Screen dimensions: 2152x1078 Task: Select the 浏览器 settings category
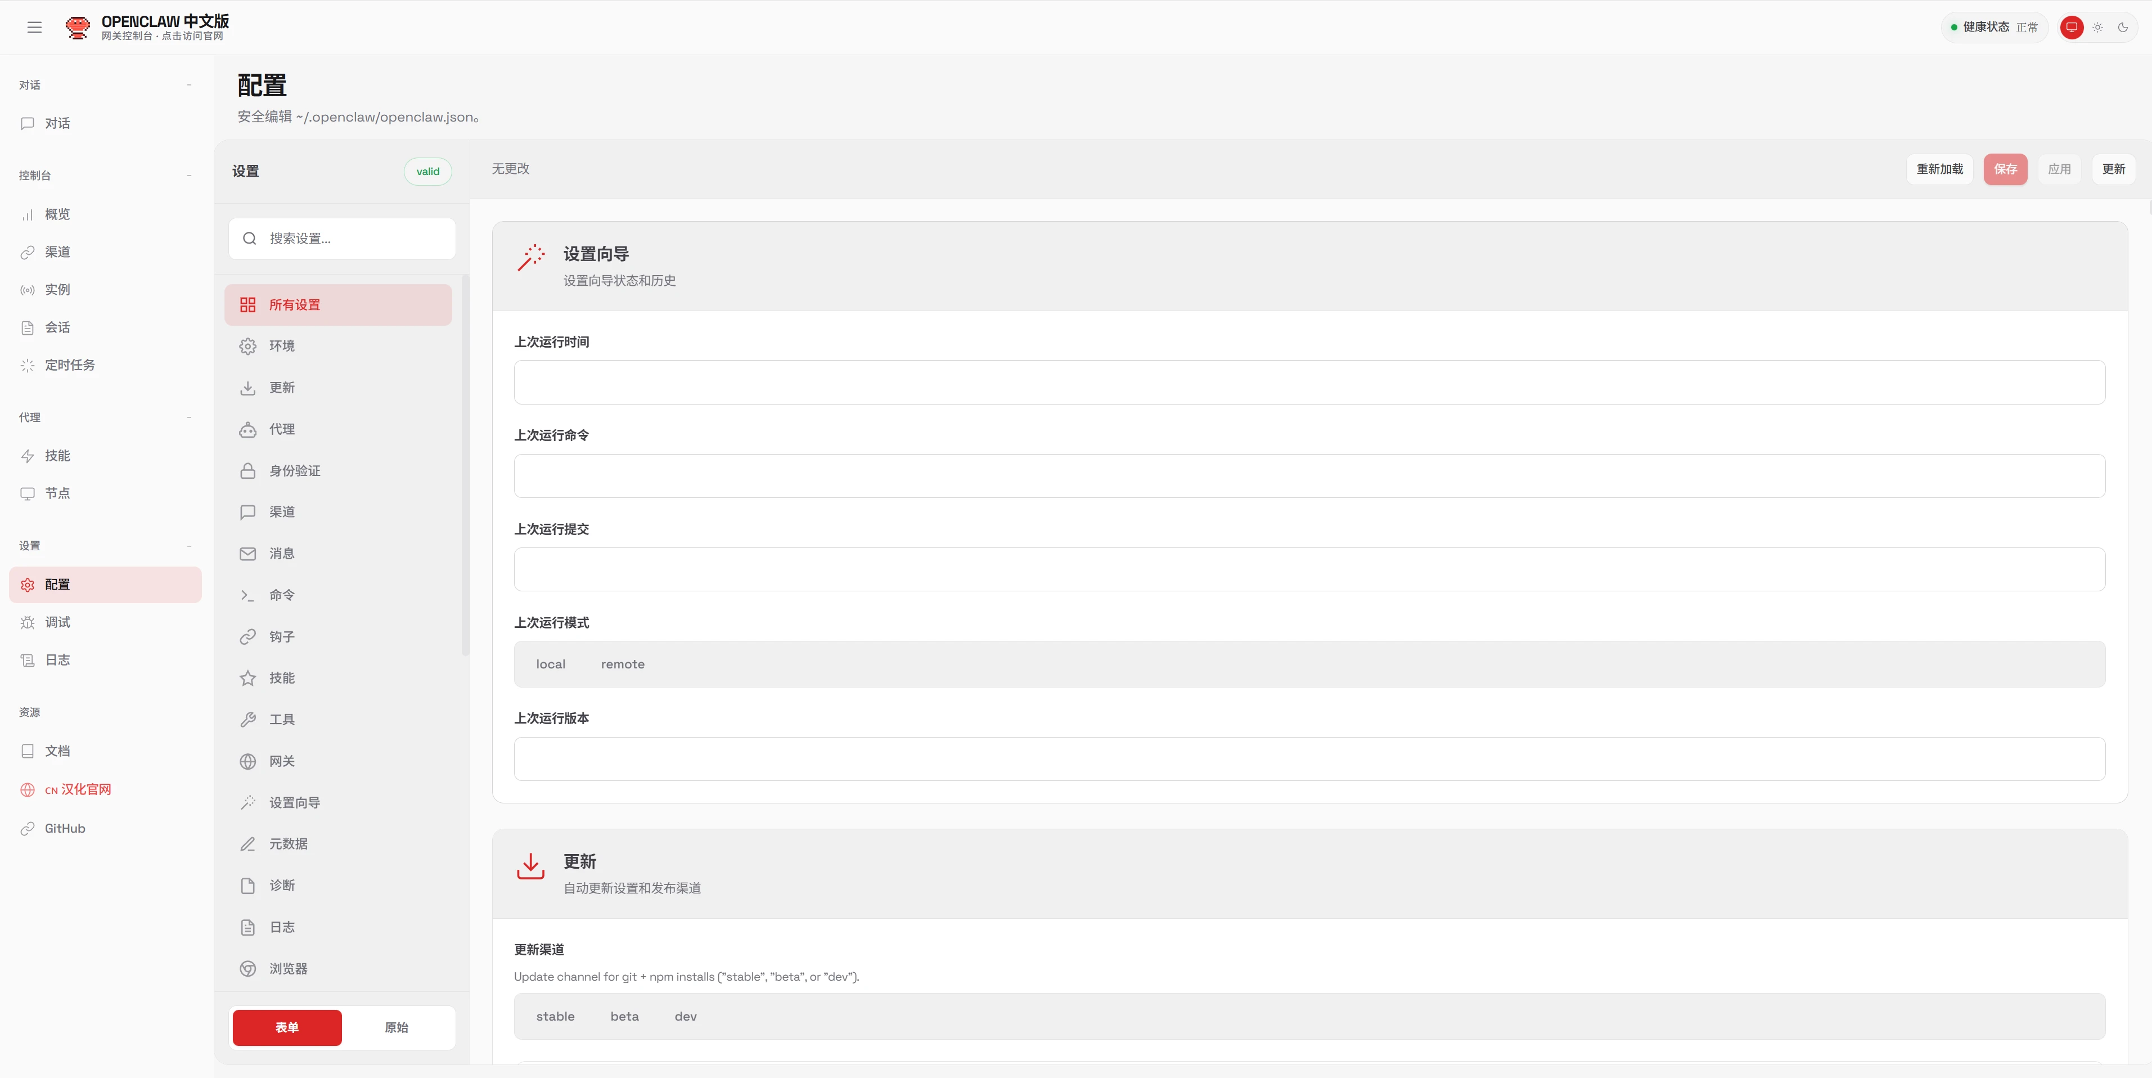tap(287, 968)
